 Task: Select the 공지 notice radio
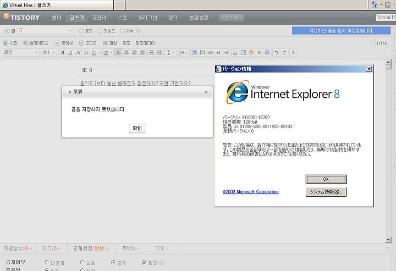81,31
